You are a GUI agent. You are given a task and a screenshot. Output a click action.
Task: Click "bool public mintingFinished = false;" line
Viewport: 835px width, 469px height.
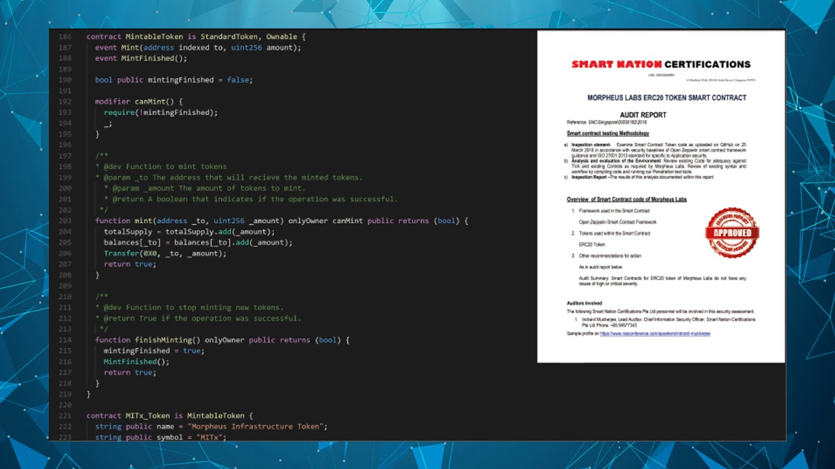[x=174, y=80]
